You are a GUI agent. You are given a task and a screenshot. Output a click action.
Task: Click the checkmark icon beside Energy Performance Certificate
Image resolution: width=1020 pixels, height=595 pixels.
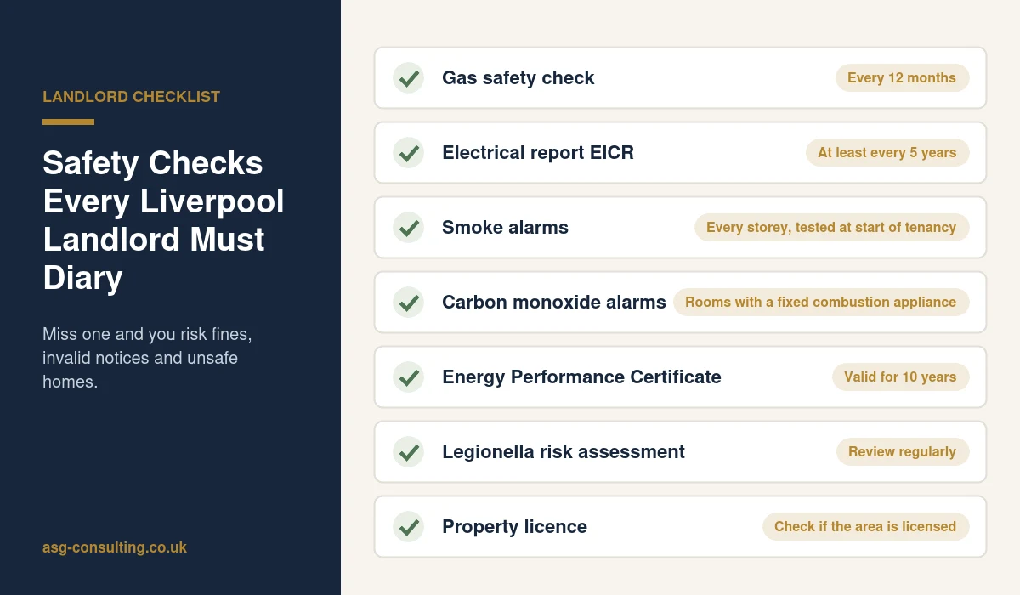pyautogui.click(x=409, y=377)
